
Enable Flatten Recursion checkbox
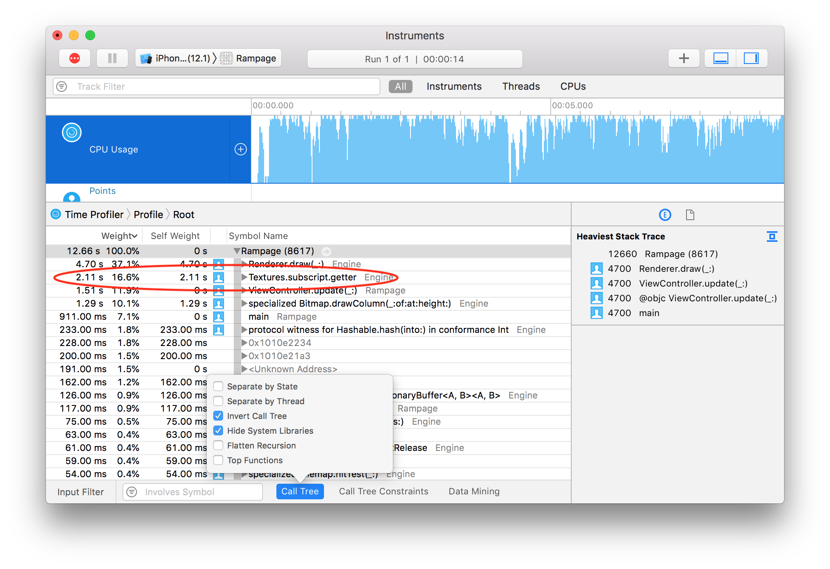(219, 446)
